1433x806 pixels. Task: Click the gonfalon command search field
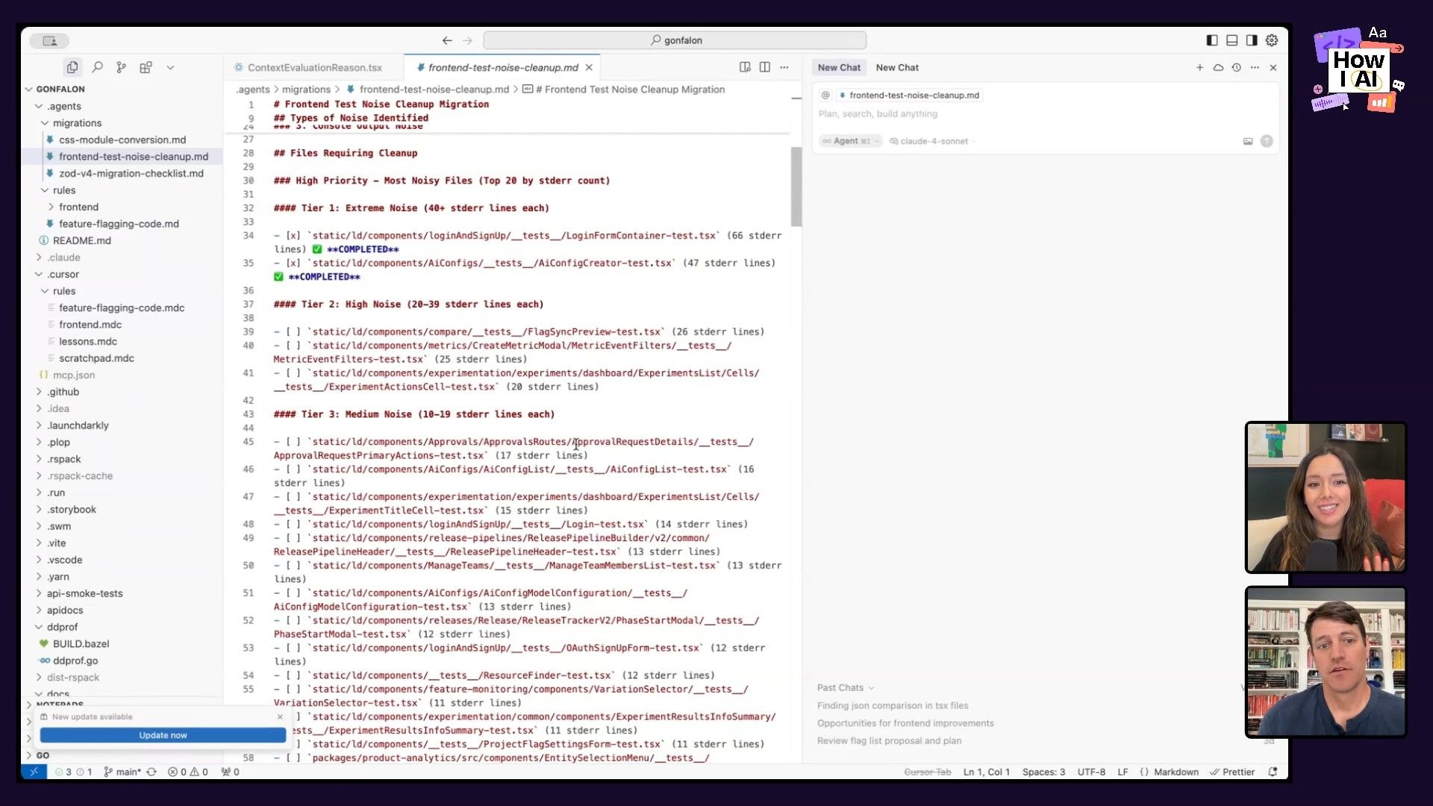pos(675,40)
